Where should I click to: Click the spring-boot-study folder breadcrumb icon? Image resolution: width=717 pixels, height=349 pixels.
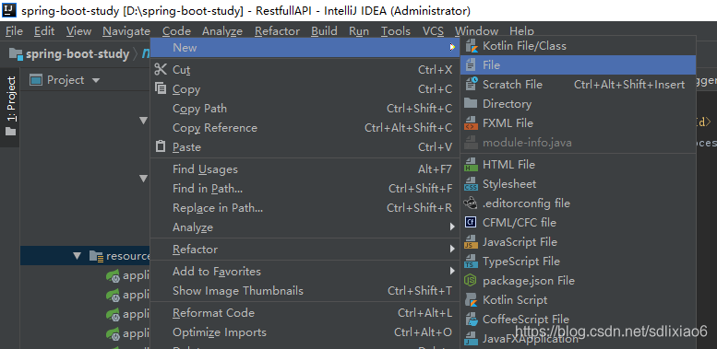16,54
